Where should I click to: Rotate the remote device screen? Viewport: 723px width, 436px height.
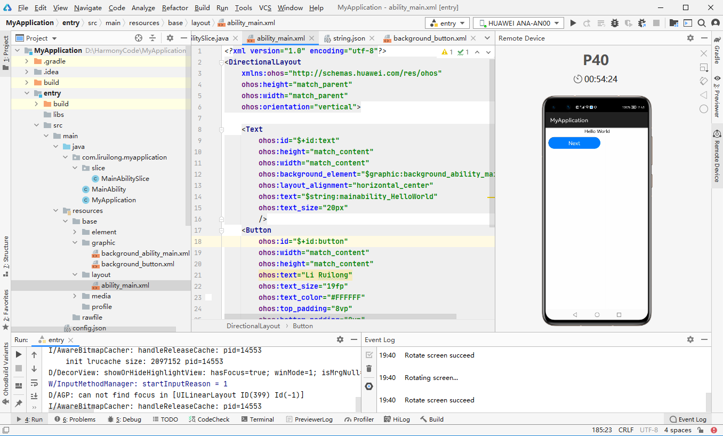(x=704, y=81)
